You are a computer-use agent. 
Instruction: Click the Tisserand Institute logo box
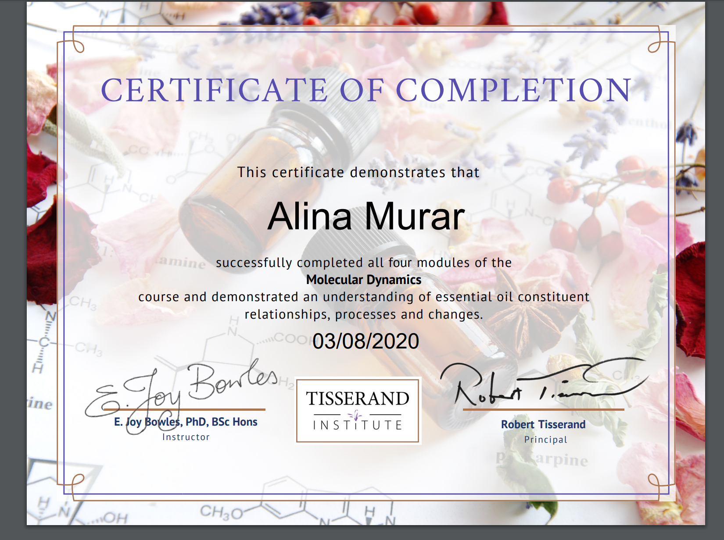(x=358, y=411)
